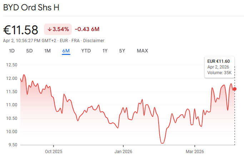This screenshot has width=244, height=157.
Task: Click the Apr 2, 2026 tooltip date
Action: [218, 67]
